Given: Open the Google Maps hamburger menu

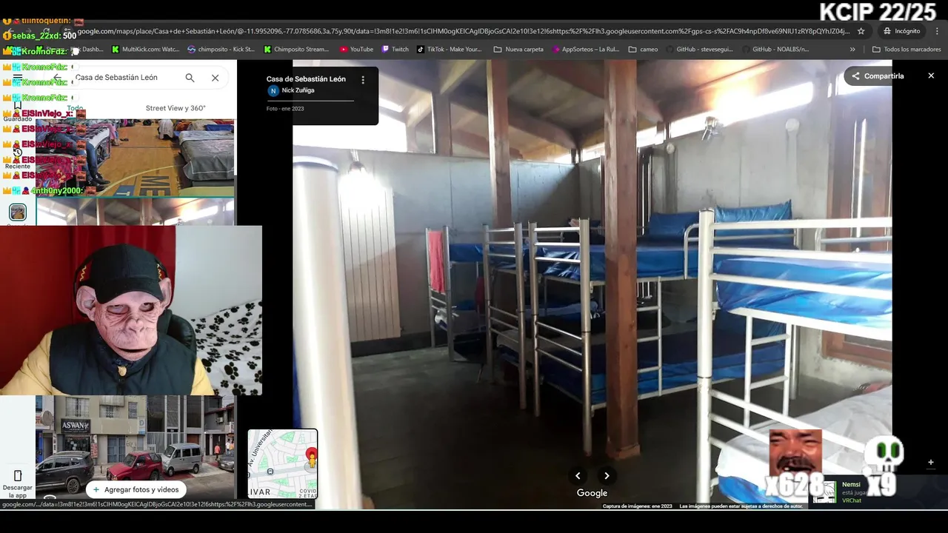Looking at the screenshot, I should click(17, 77).
